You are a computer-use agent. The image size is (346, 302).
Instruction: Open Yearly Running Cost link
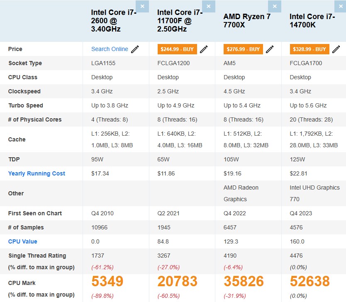(37, 174)
